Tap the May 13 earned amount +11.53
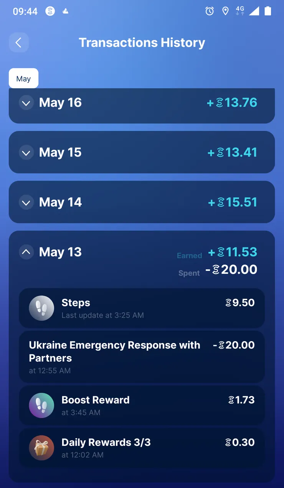The width and height of the screenshot is (284, 488). click(x=233, y=252)
